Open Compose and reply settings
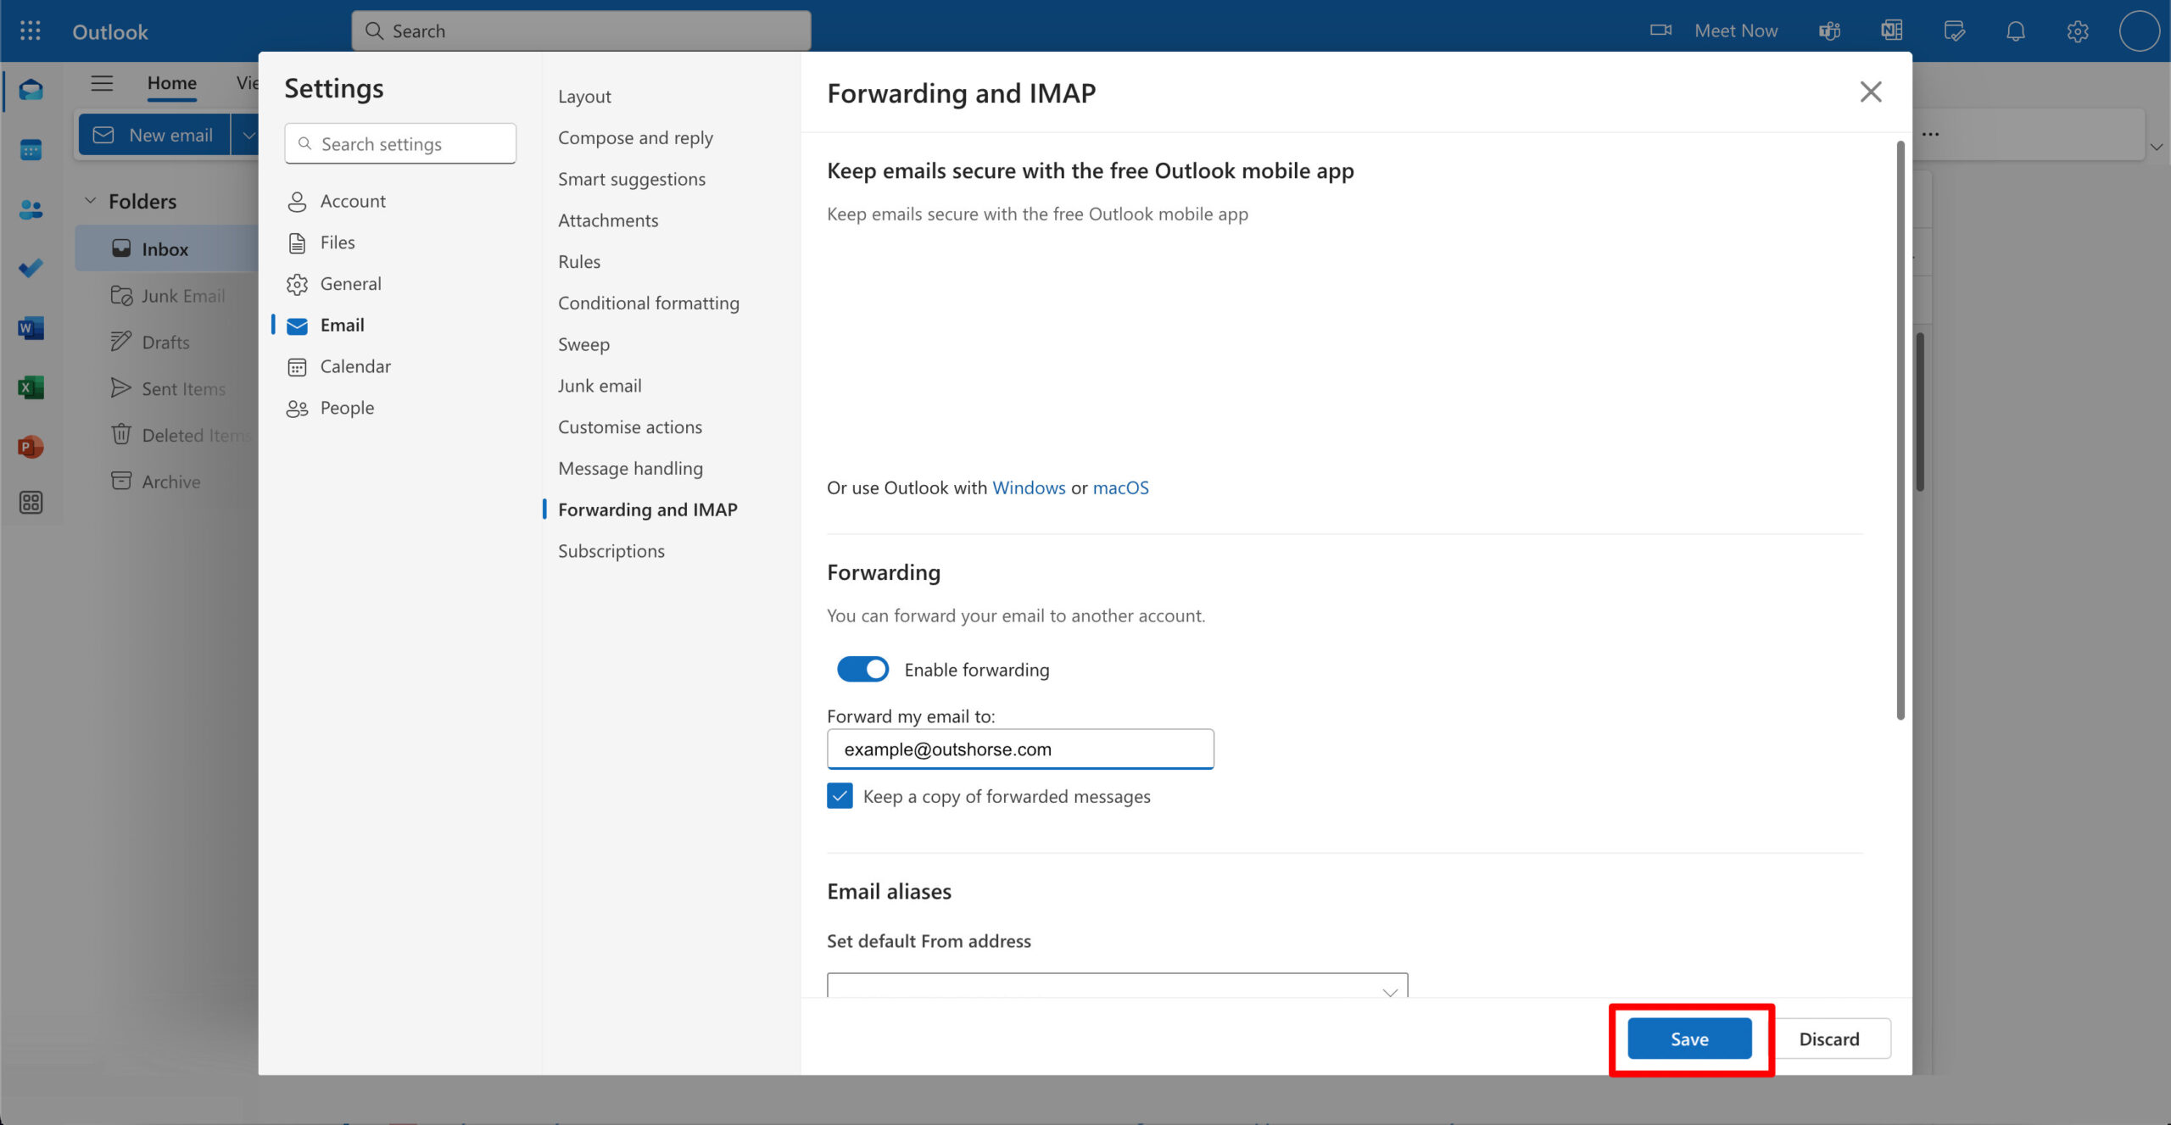 [x=635, y=138]
